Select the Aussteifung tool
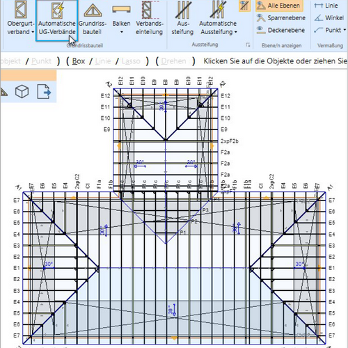This screenshot has width=348, height=348. point(182,18)
